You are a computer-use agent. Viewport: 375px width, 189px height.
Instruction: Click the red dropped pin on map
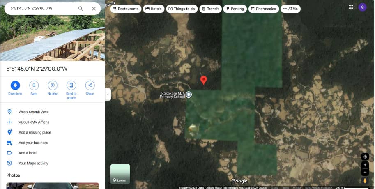[204, 80]
